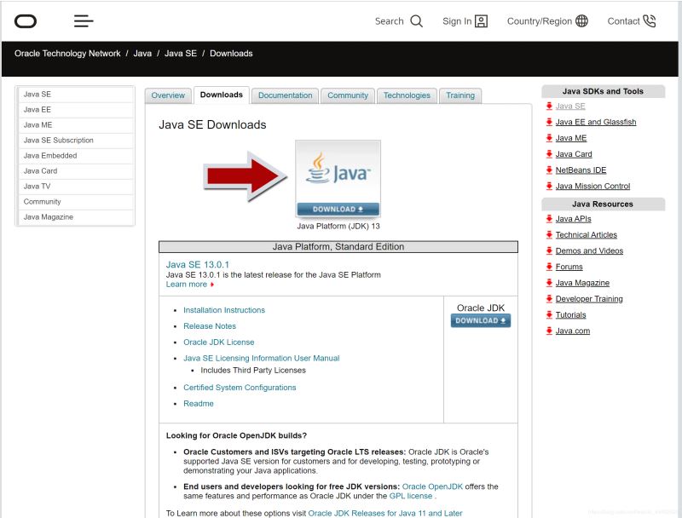The height and width of the screenshot is (518, 682).
Task: Open the Release Notes link
Action: pos(210,326)
